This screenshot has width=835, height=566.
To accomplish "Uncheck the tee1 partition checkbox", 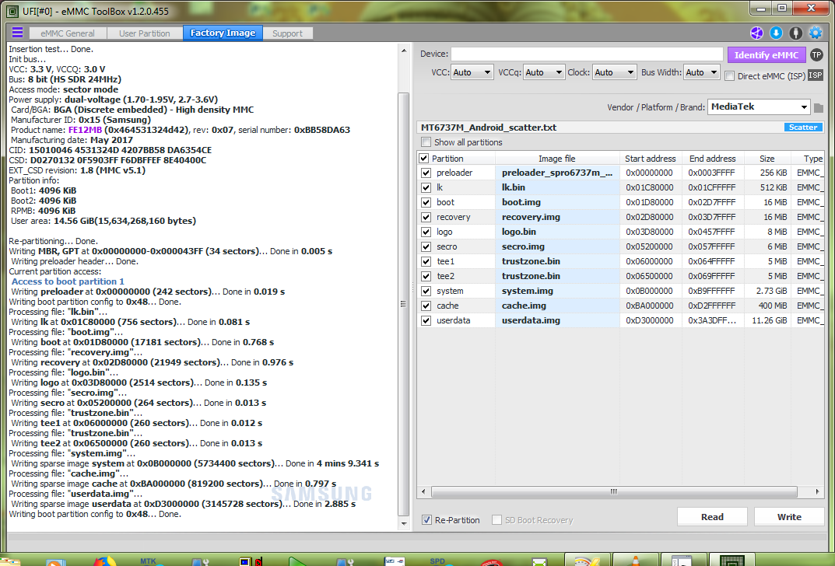I will coord(426,262).
